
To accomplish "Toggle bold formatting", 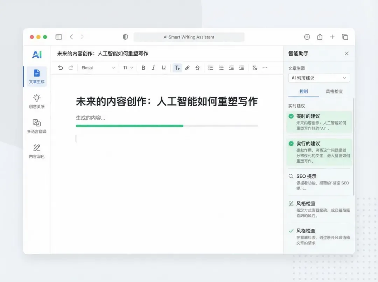I will 143,68.
